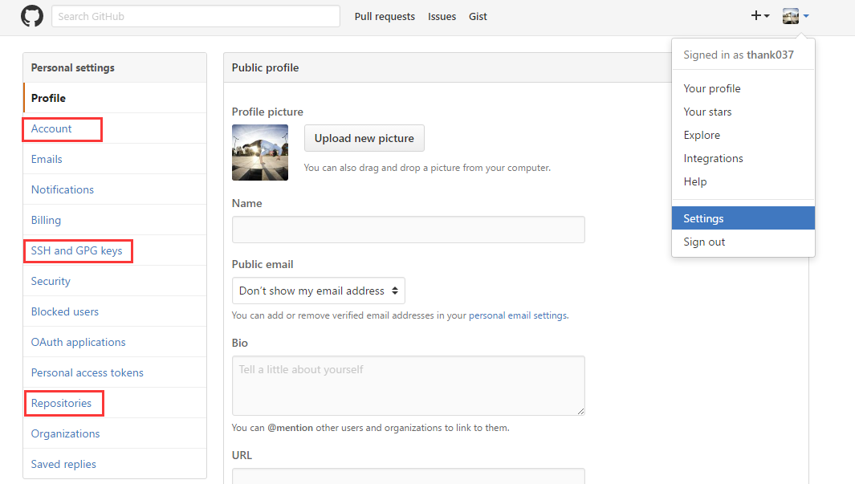This screenshot has height=484, width=855.
Task: Click the profile avatar icon in header
Action: click(789, 15)
